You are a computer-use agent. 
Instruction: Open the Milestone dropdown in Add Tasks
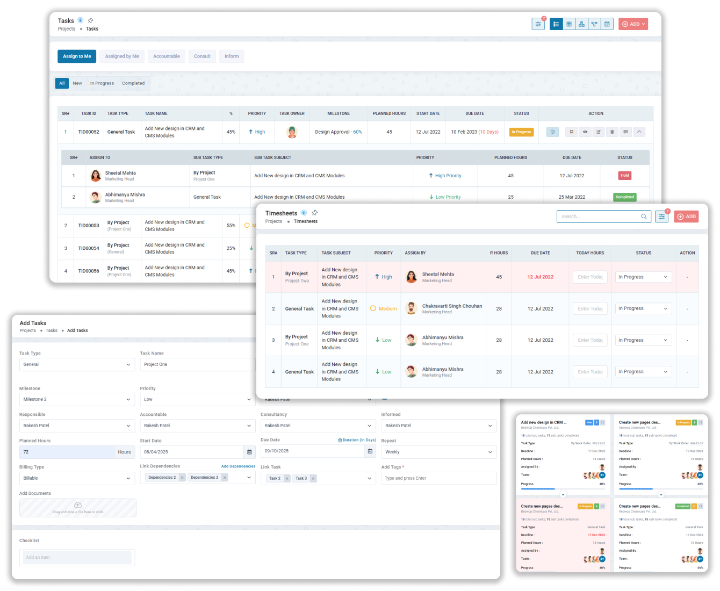pyautogui.click(x=77, y=400)
